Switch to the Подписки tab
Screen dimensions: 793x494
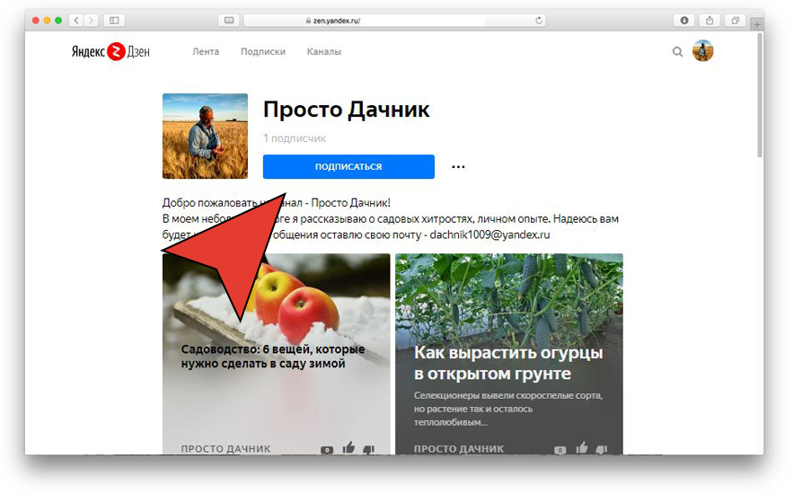(x=263, y=51)
